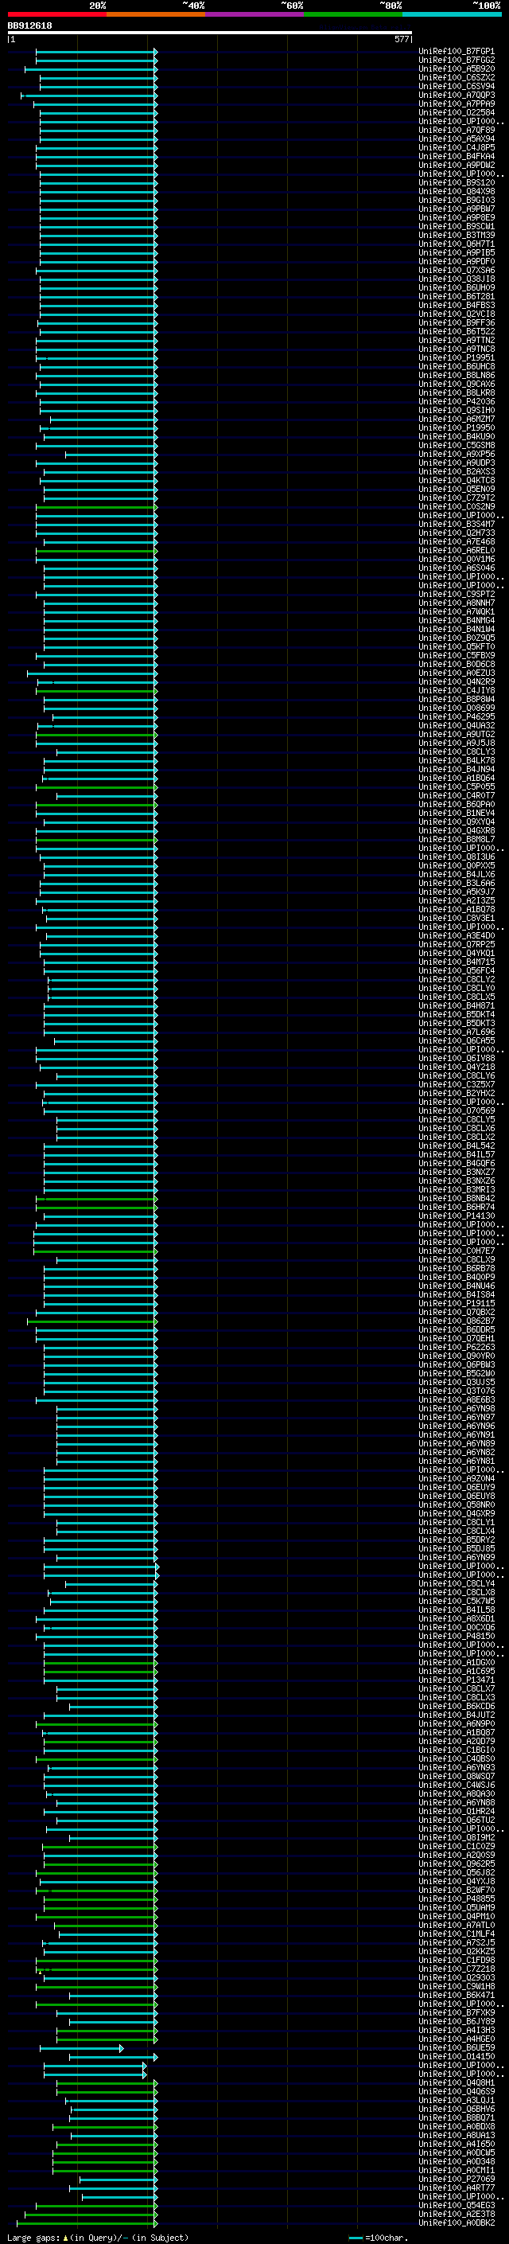The height and width of the screenshot is (2244, 509).
Task: Select hit UniRef100_A5AX94
Action: (456, 139)
